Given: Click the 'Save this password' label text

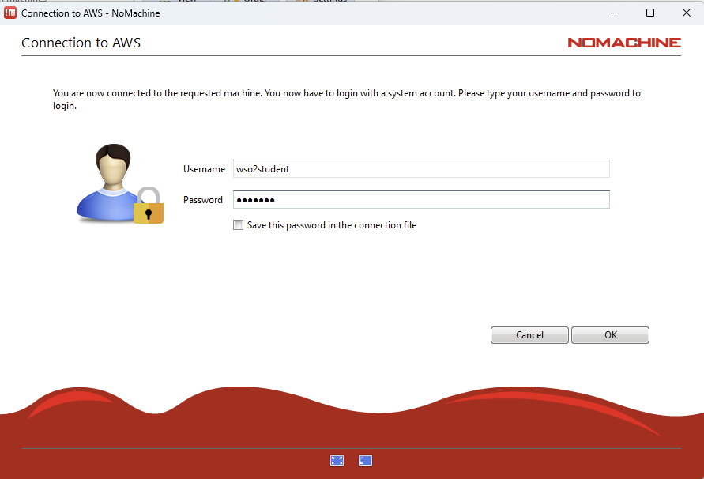Looking at the screenshot, I should (331, 225).
